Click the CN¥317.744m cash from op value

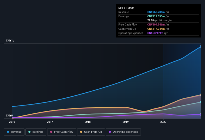tap(156, 29)
